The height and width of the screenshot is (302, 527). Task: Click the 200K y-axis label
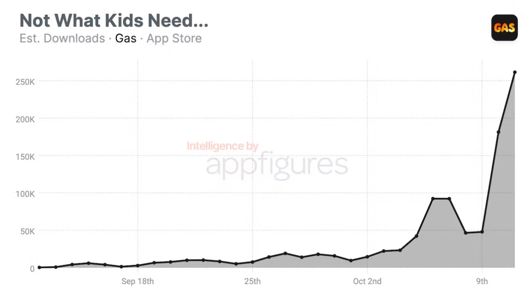tap(25, 119)
